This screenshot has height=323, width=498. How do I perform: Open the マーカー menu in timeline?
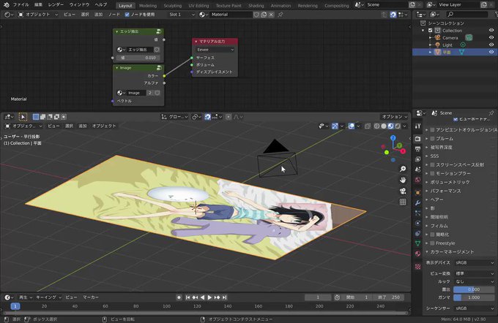coord(91,297)
